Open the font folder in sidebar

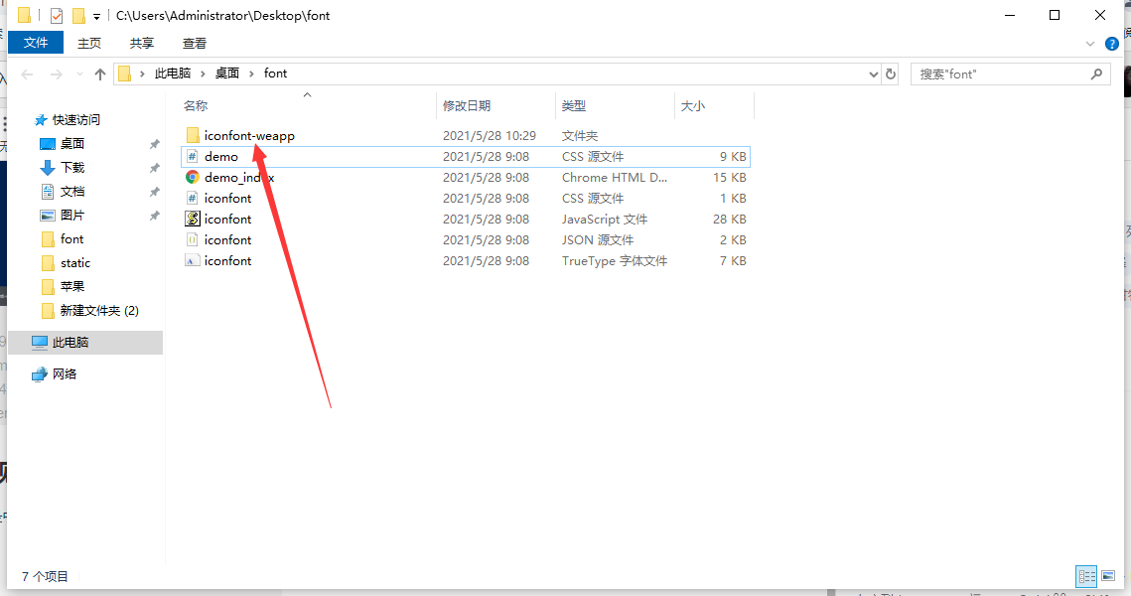pyautogui.click(x=71, y=238)
